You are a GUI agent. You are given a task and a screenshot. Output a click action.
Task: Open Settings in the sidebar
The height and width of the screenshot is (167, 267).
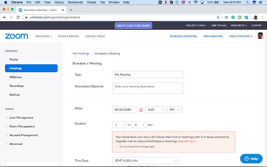pyautogui.click(x=15, y=95)
